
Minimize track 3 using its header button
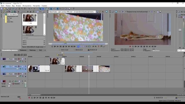2,74
